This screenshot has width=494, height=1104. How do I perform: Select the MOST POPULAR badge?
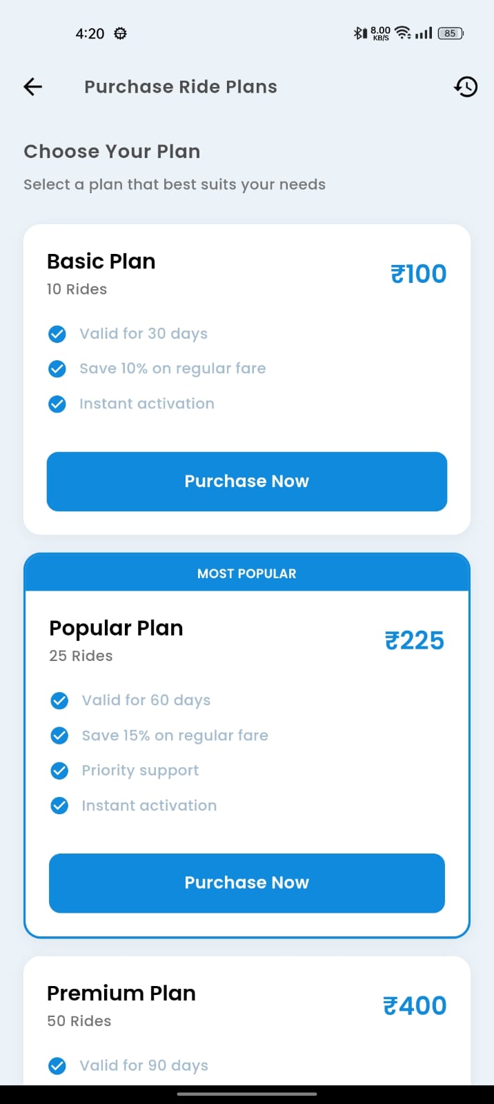[246, 573]
